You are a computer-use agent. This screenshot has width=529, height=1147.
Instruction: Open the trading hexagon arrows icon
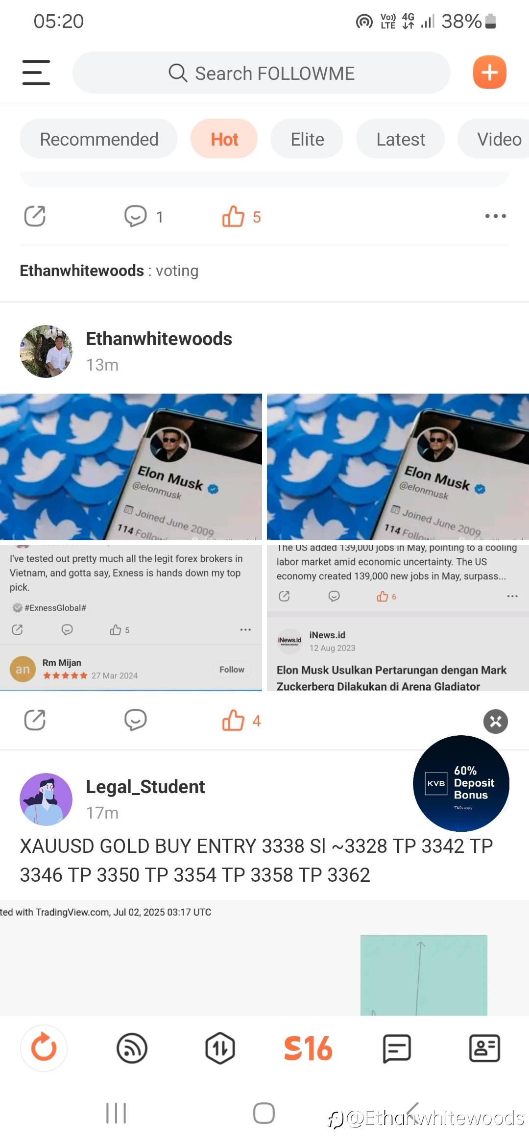pyautogui.click(x=220, y=1048)
